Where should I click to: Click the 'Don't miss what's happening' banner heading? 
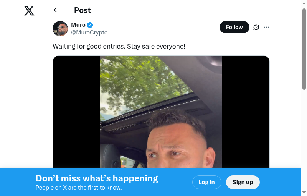tap(97, 178)
